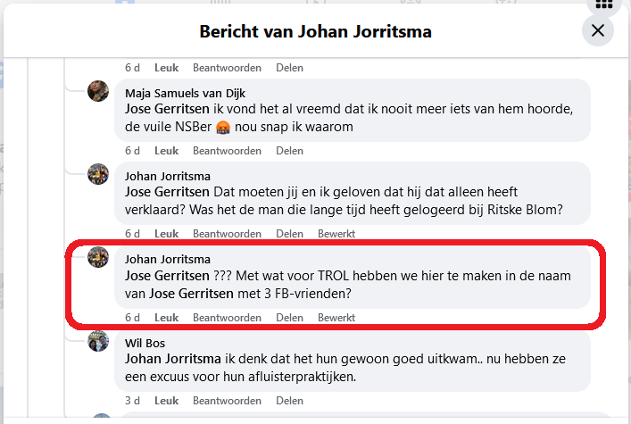Show edit history of Ritske Blom comment
631x424 pixels.
[x=336, y=234]
